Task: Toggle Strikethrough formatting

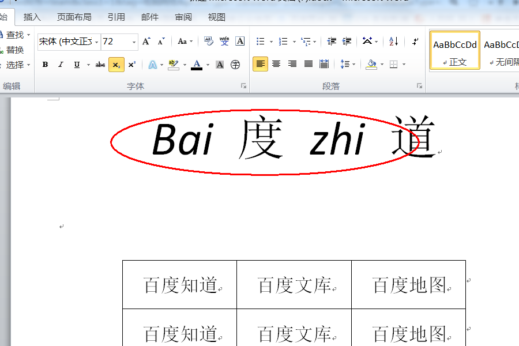Action: 100,65
